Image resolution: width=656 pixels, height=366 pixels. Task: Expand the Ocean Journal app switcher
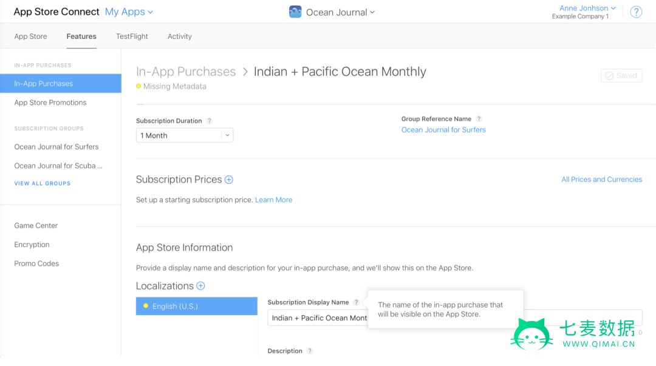click(340, 12)
